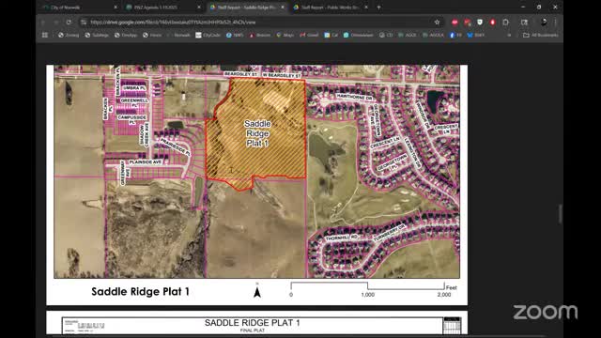Open the Gmail bookmark
Viewport: 601px width, 338px height.
[309, 35]
